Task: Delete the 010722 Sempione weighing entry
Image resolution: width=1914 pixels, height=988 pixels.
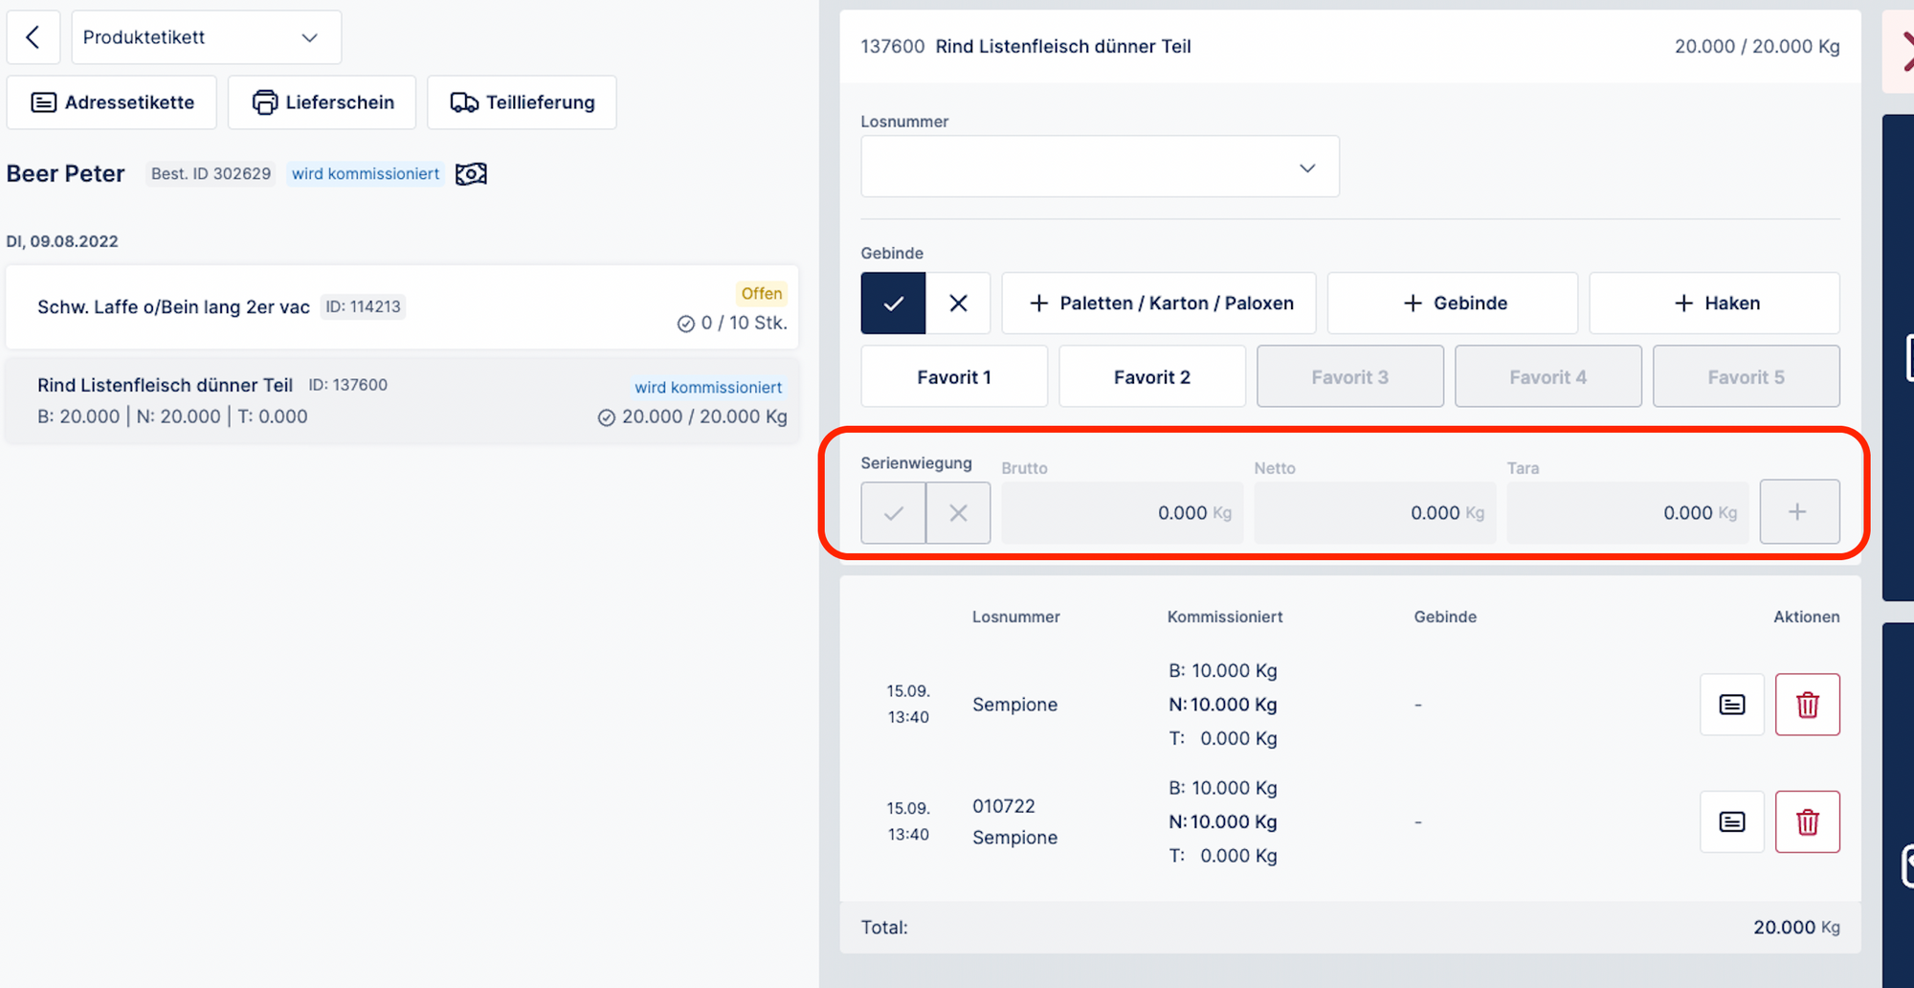Action: (x=1807, y=822)
